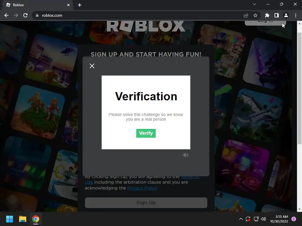Open the tab search chevron
The height and width of the screenshot is (226, 302).
pyautogui.click(x=255, y=4)
